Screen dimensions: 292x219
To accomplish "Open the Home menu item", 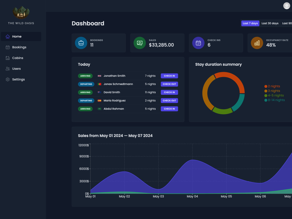I will pyautogui.click(x=21, y=36).
